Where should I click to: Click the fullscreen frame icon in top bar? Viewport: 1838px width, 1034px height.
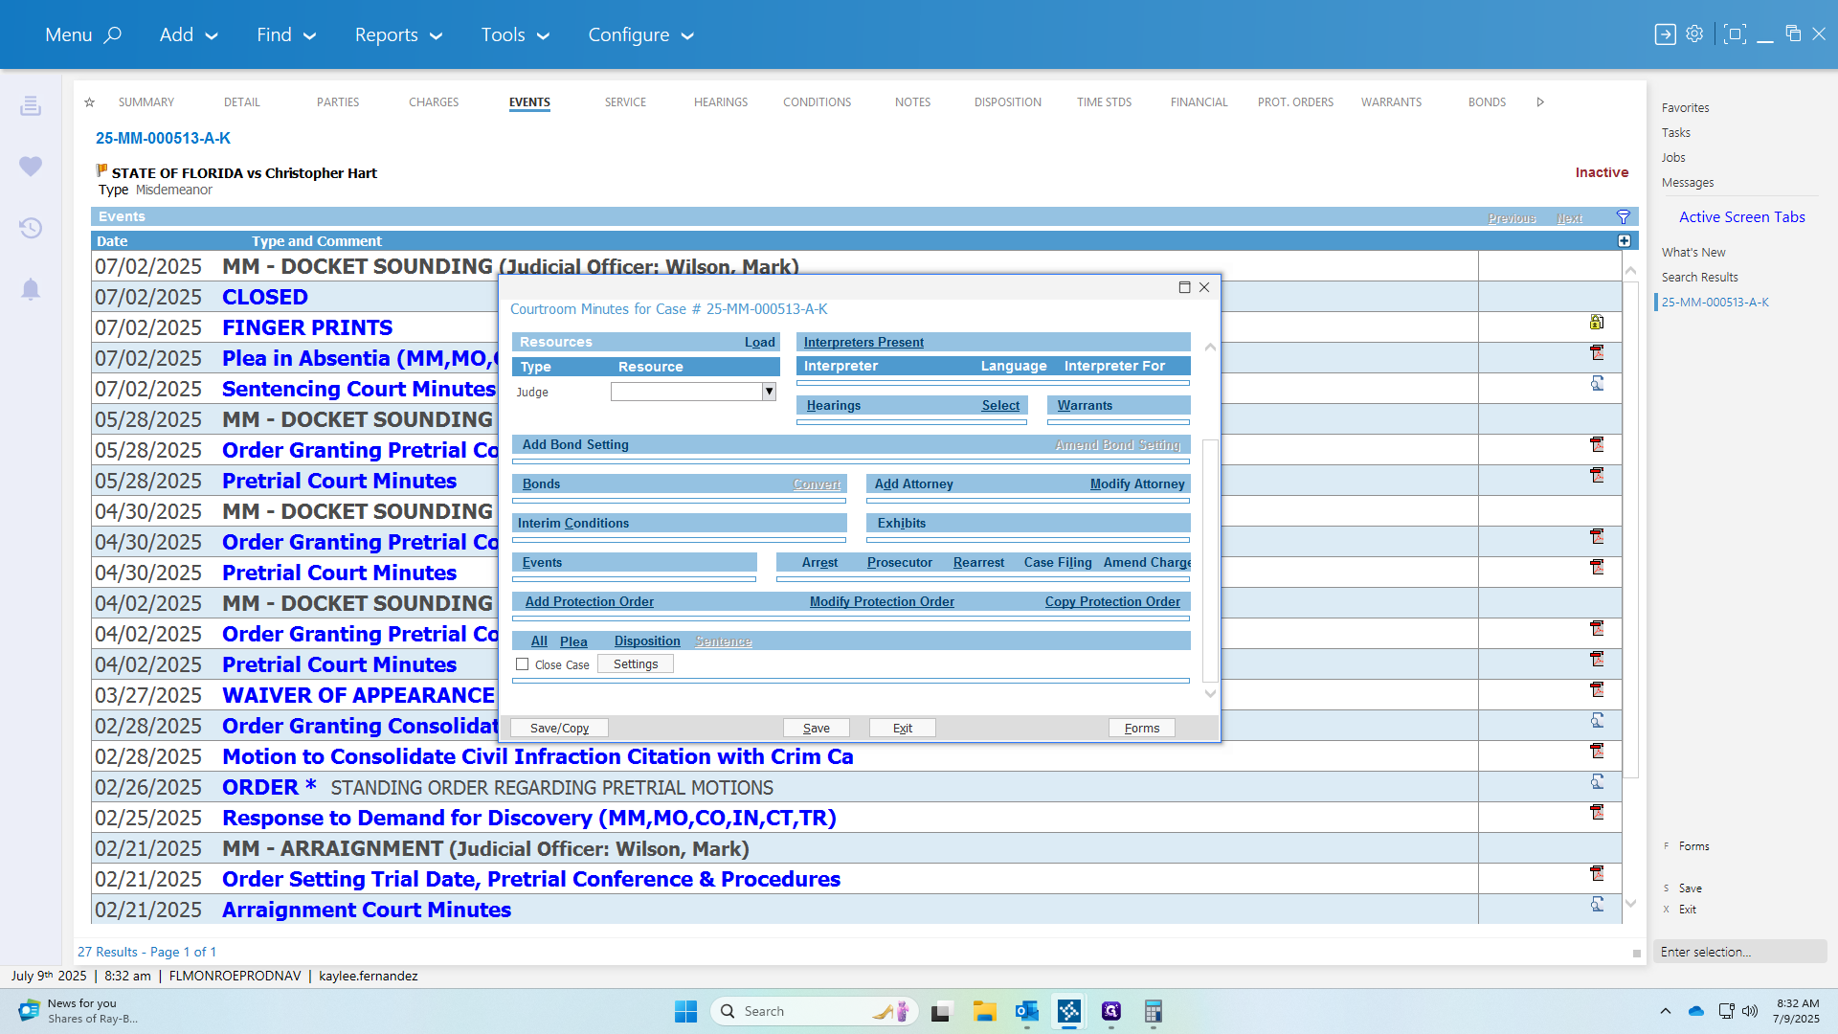(1734, 34)
